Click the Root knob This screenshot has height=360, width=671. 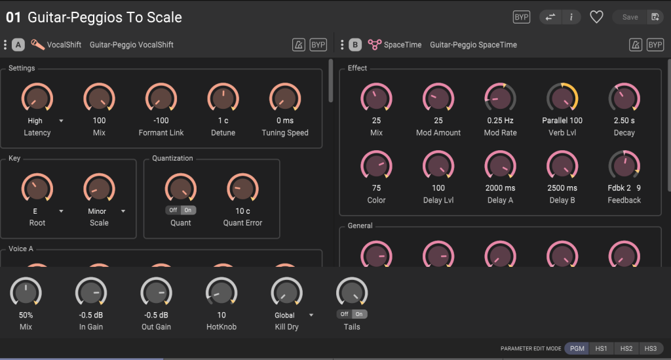37,188
